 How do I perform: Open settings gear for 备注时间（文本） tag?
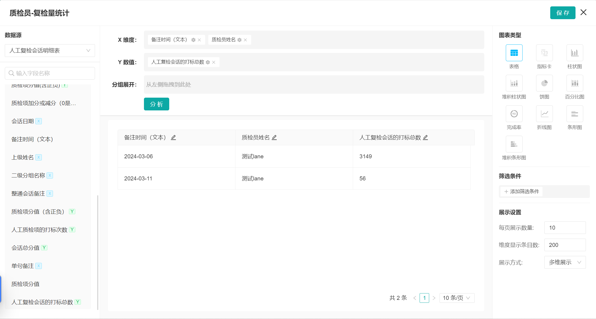coord(193,40)
